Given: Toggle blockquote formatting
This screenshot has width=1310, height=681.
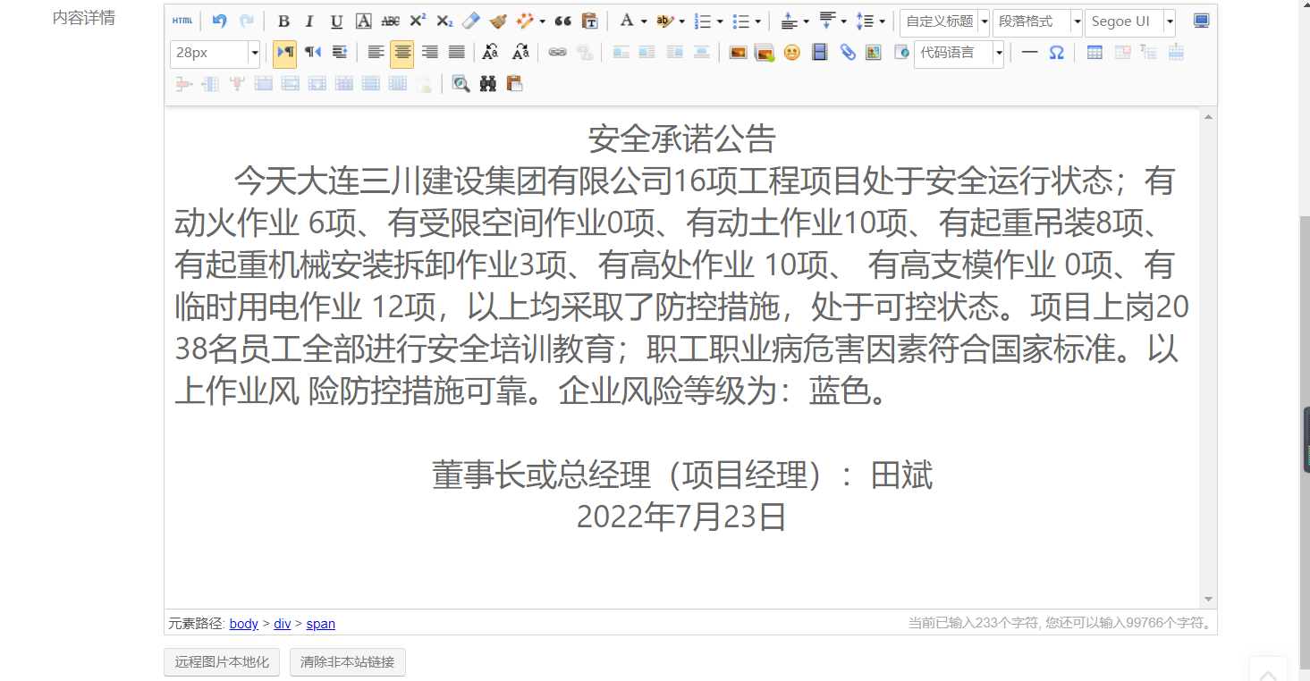Looking at the screenshot, I should point(562,21).
